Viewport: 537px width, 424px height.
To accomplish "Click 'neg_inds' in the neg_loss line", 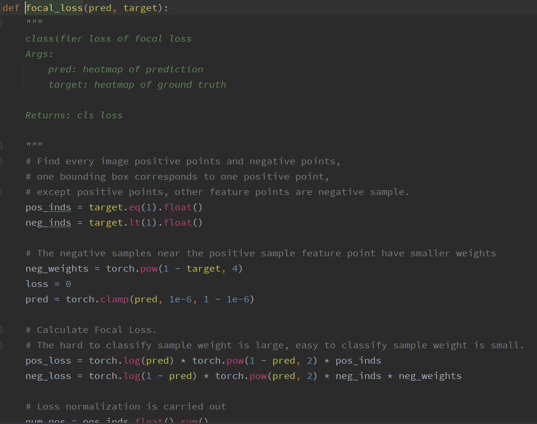I will 358,376.
